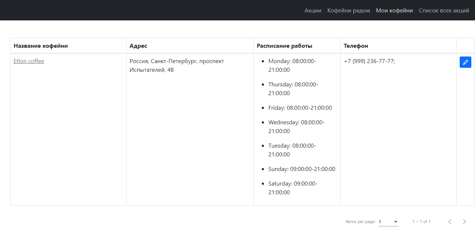Image resolution: width=475 pixels, height=230 pixels.
Task: Click the Адрес column header
Action: [138, 46]
